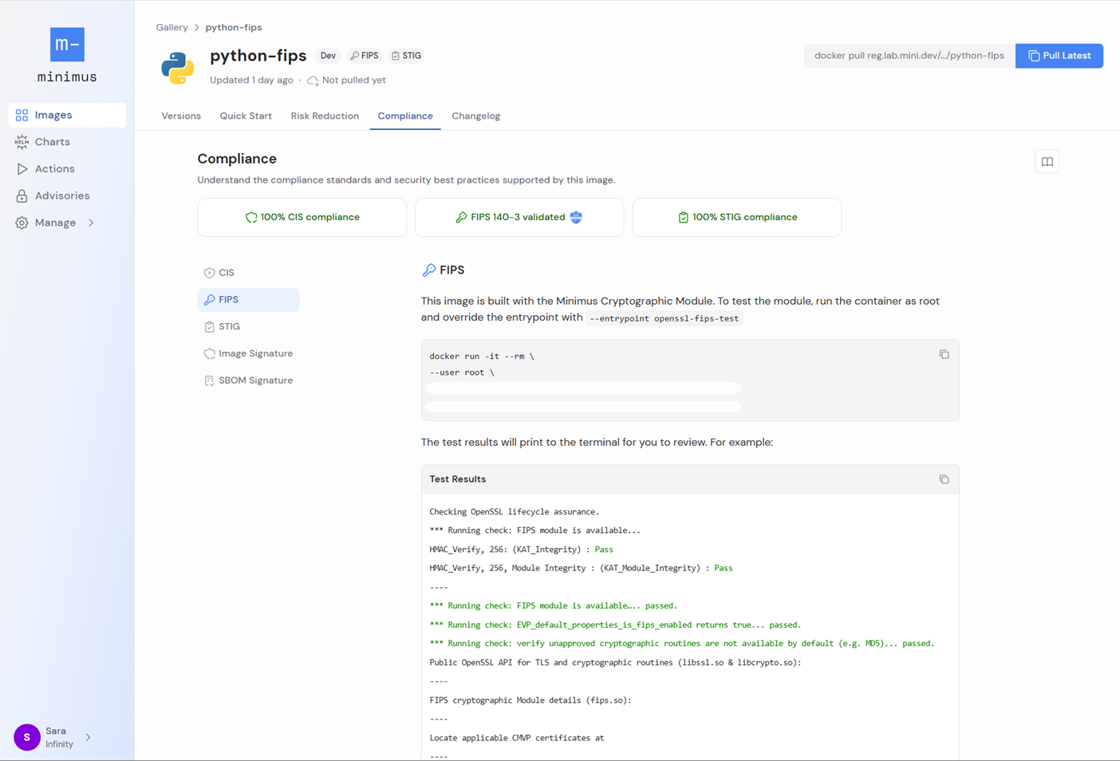Click the 100% CIS compliance card

pos(302,217)
